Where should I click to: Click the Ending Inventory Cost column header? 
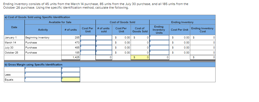click(203, 30)
